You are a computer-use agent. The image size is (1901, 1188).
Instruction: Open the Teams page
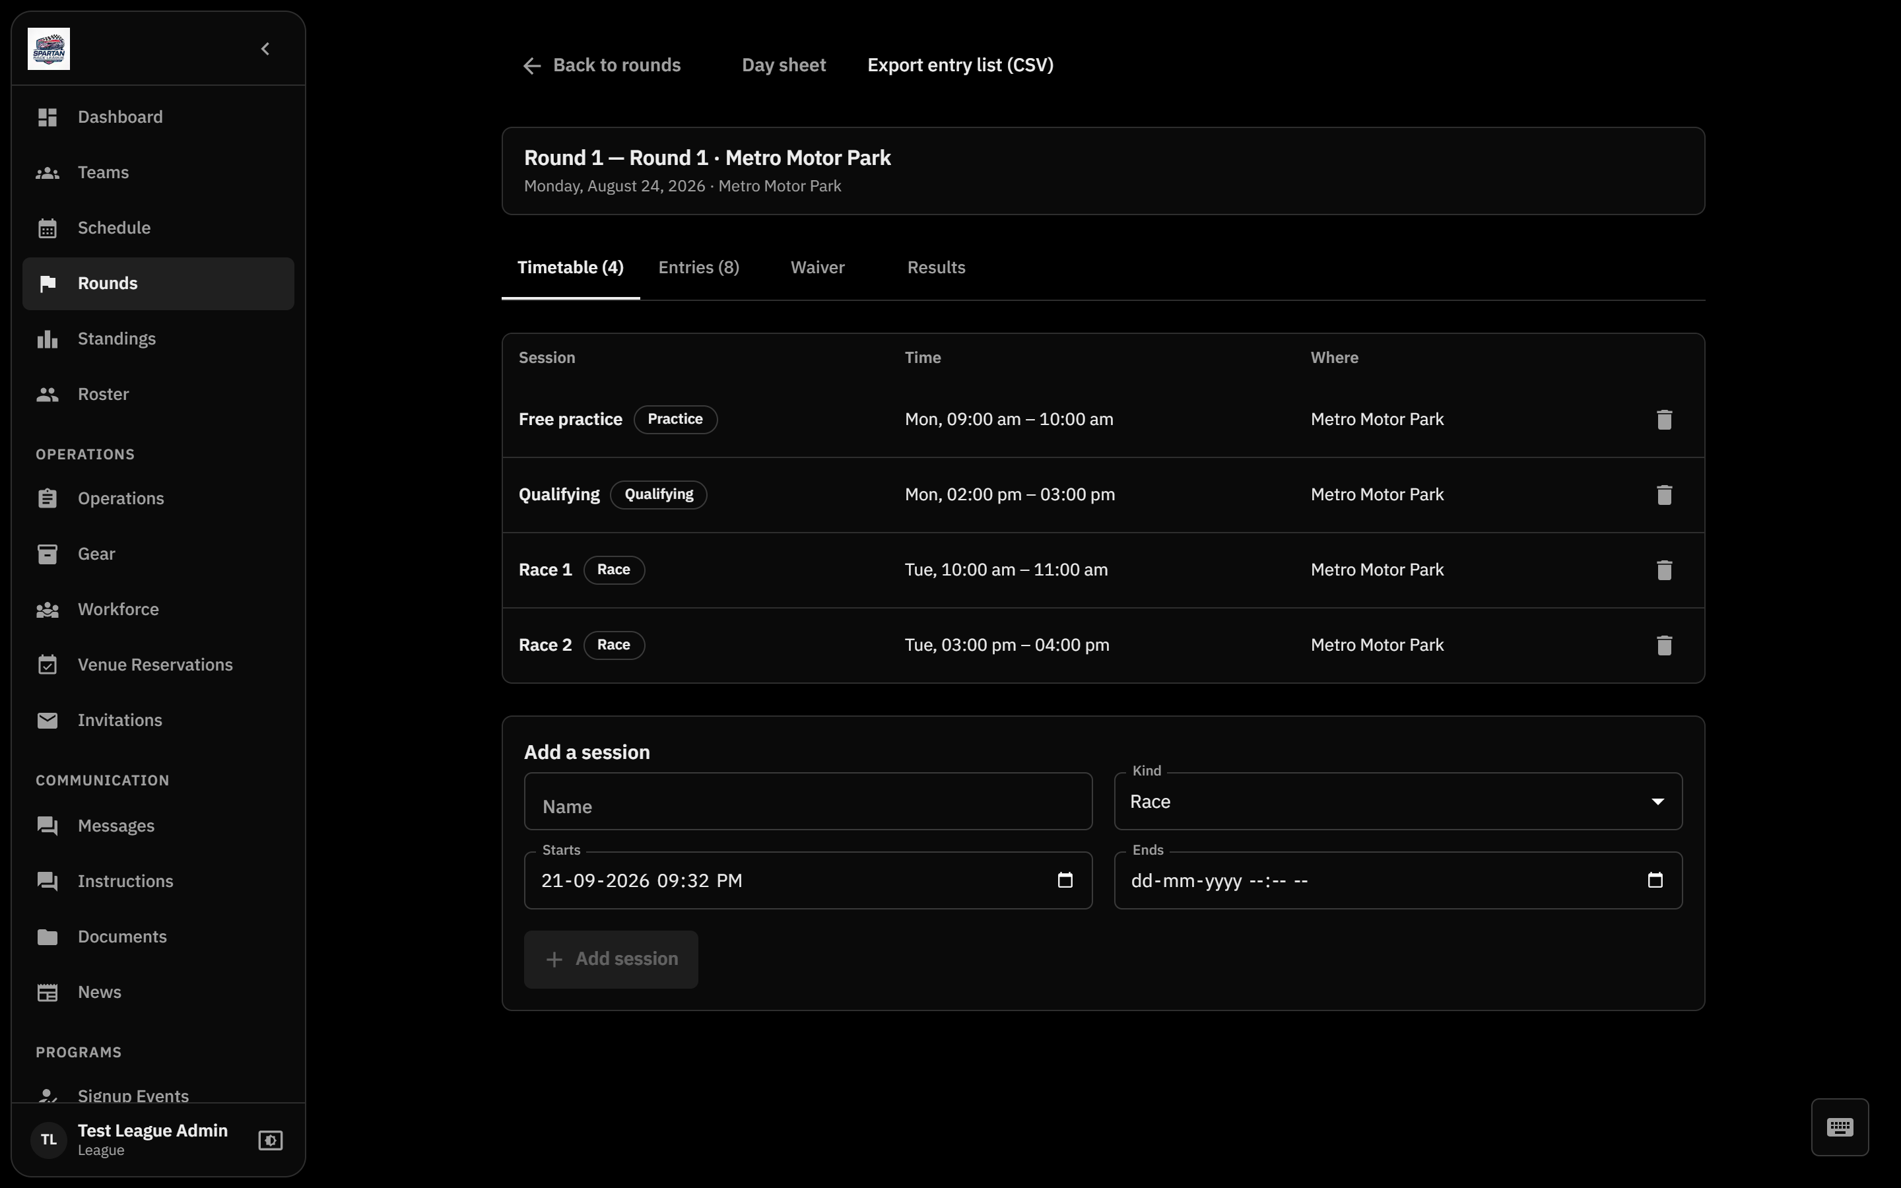[158, 172]
